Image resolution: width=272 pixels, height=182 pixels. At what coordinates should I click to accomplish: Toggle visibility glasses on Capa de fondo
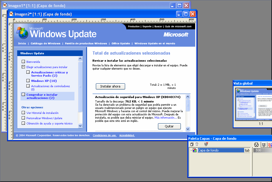[x=247, y=150]
